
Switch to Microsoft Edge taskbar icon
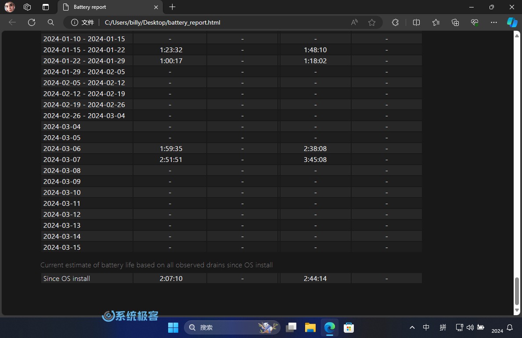coord(330,327)
